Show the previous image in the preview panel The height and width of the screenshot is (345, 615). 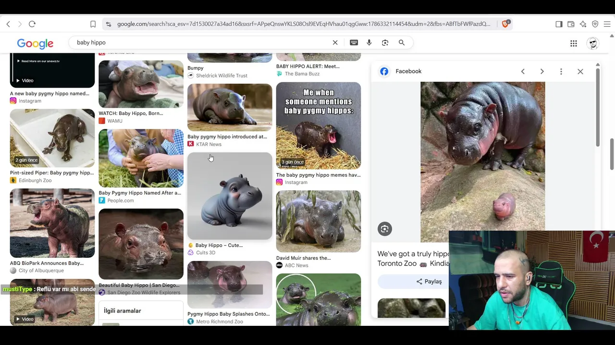(x=523, y=71)
